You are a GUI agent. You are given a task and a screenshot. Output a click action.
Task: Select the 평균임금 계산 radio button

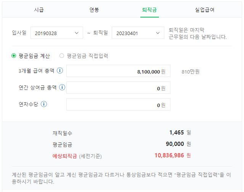(14, 56)
